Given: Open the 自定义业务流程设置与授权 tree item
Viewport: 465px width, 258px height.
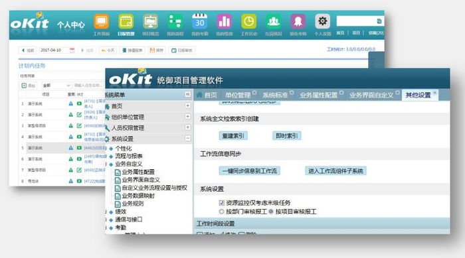Looking at the screenshot, I should coord(151,188).
